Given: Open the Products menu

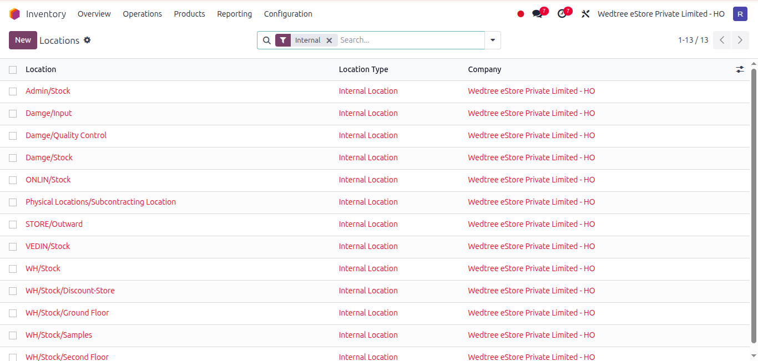Looking at the screenshot, I should coord(189,14).
